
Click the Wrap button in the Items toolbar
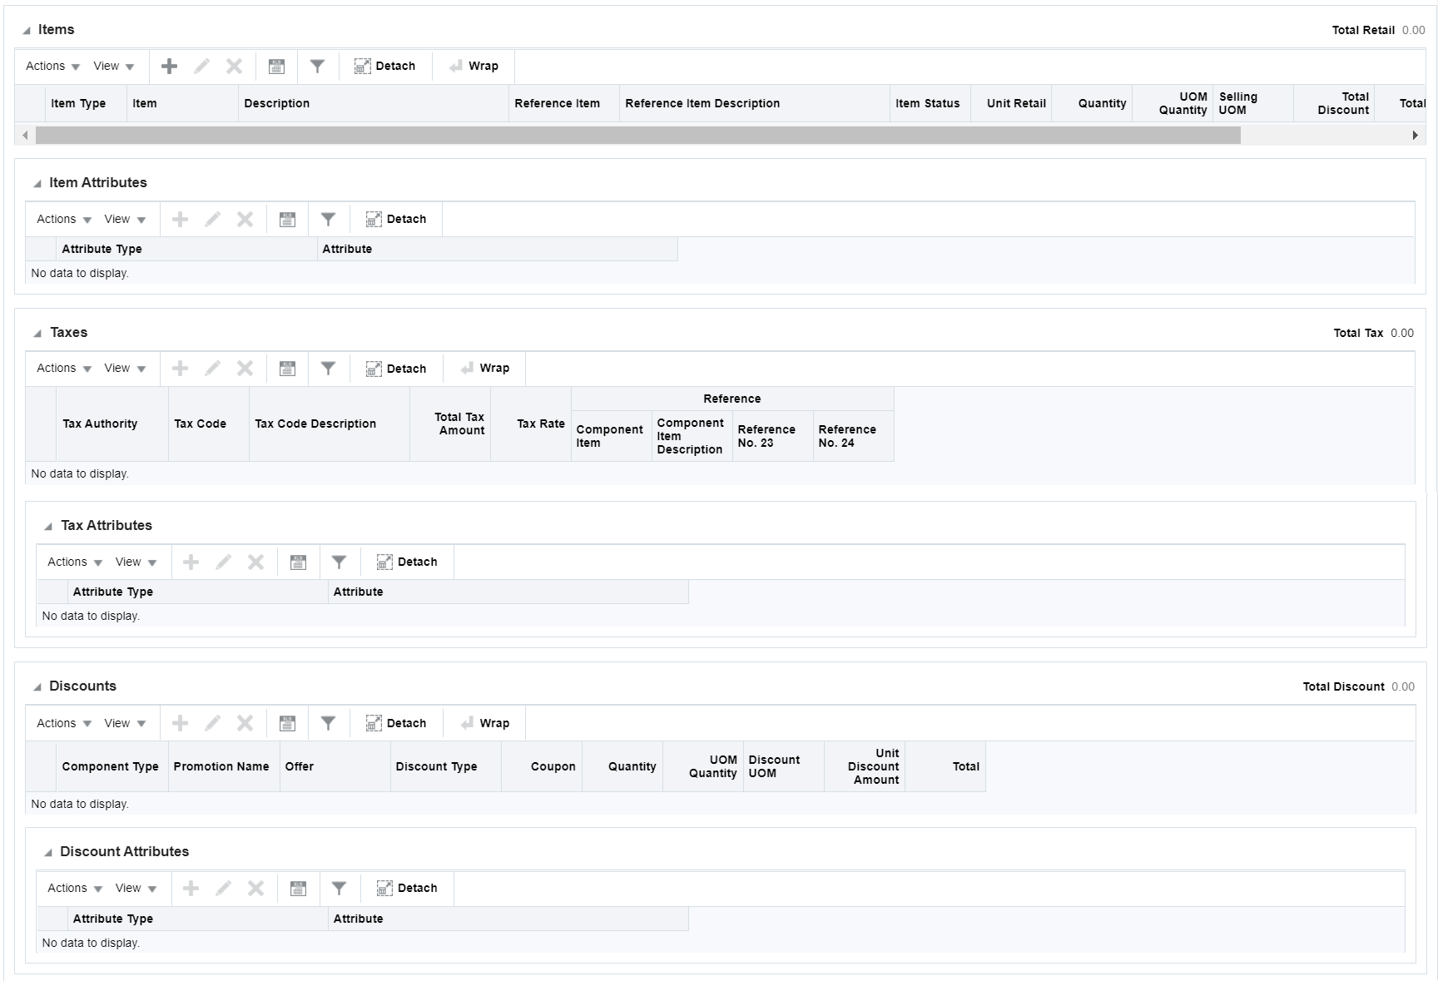click(474, 66)
